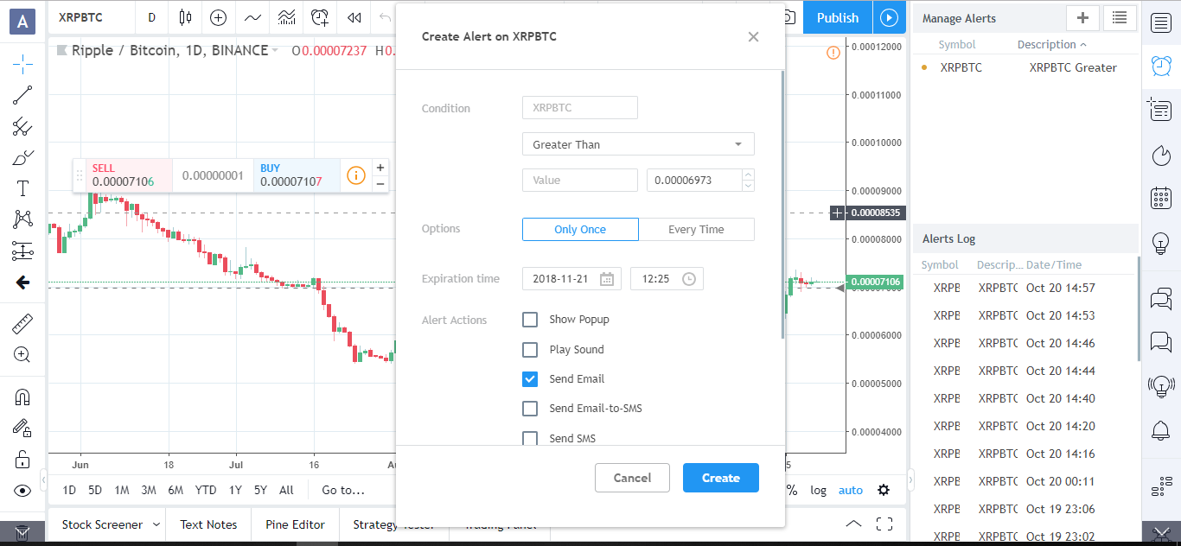Image resolution: width=1181 pixels, height=546 pixels.
Task: Switch to the Pine Editor tab
Action: point(295,524)
